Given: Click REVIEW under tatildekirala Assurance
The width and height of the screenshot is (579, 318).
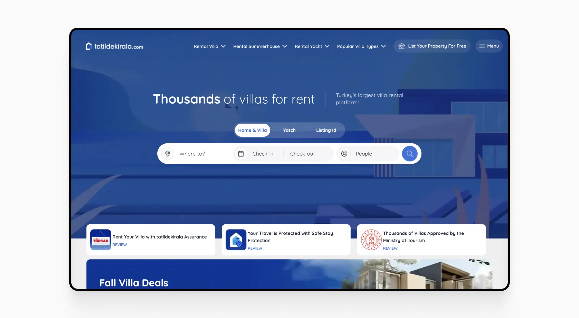Looking at the screenshot, I should coord(120,245).
